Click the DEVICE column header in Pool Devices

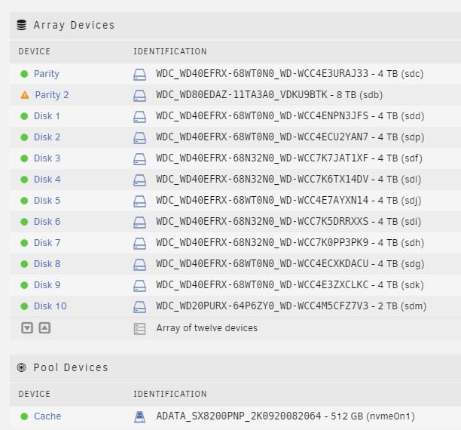[35, 394]
